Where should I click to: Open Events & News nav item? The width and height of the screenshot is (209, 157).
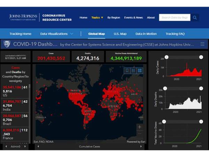pyautogui.click(x=133, y=17)
